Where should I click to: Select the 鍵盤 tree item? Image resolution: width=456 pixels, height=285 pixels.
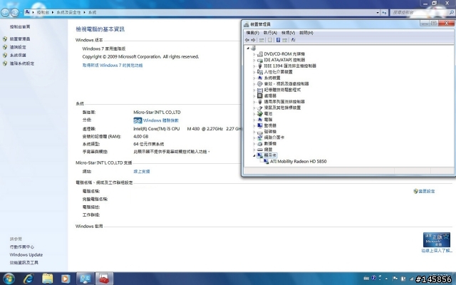(x=268, y=150)
